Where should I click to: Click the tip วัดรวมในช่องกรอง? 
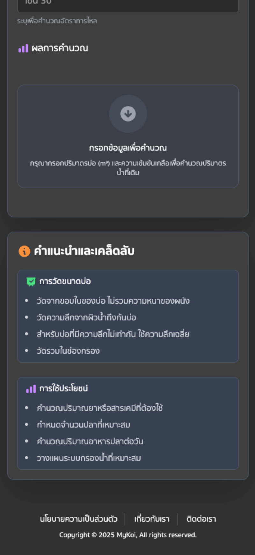[x=68, y=351]
